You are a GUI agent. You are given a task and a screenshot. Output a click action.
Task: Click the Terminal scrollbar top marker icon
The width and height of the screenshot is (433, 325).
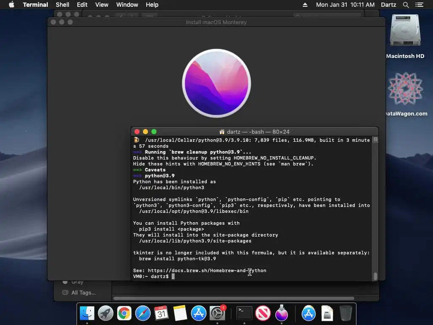[x=375, y=140]
